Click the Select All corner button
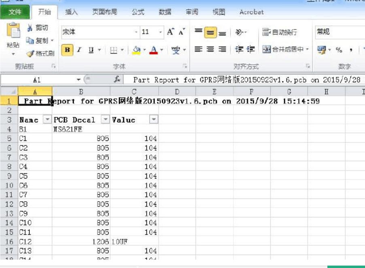 9,91
